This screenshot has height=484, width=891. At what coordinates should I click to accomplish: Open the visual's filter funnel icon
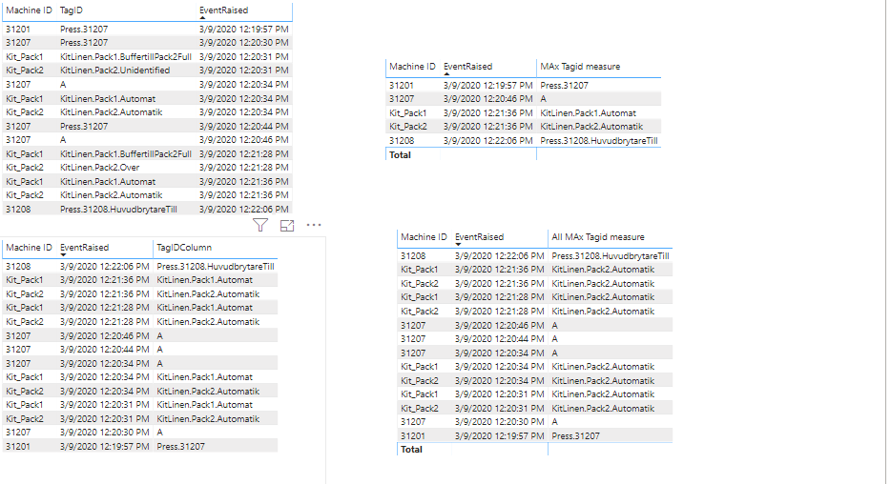[260, 225]
